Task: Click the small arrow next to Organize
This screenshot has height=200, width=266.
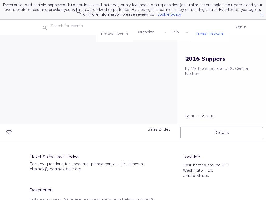Action: [x=165, y=32]
